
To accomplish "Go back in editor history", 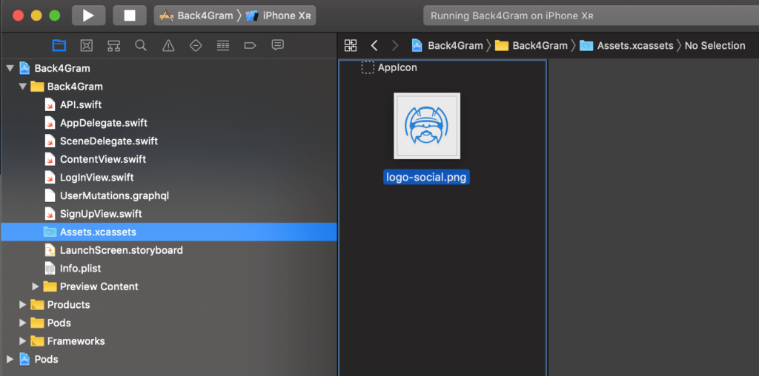I will point(374,45).
